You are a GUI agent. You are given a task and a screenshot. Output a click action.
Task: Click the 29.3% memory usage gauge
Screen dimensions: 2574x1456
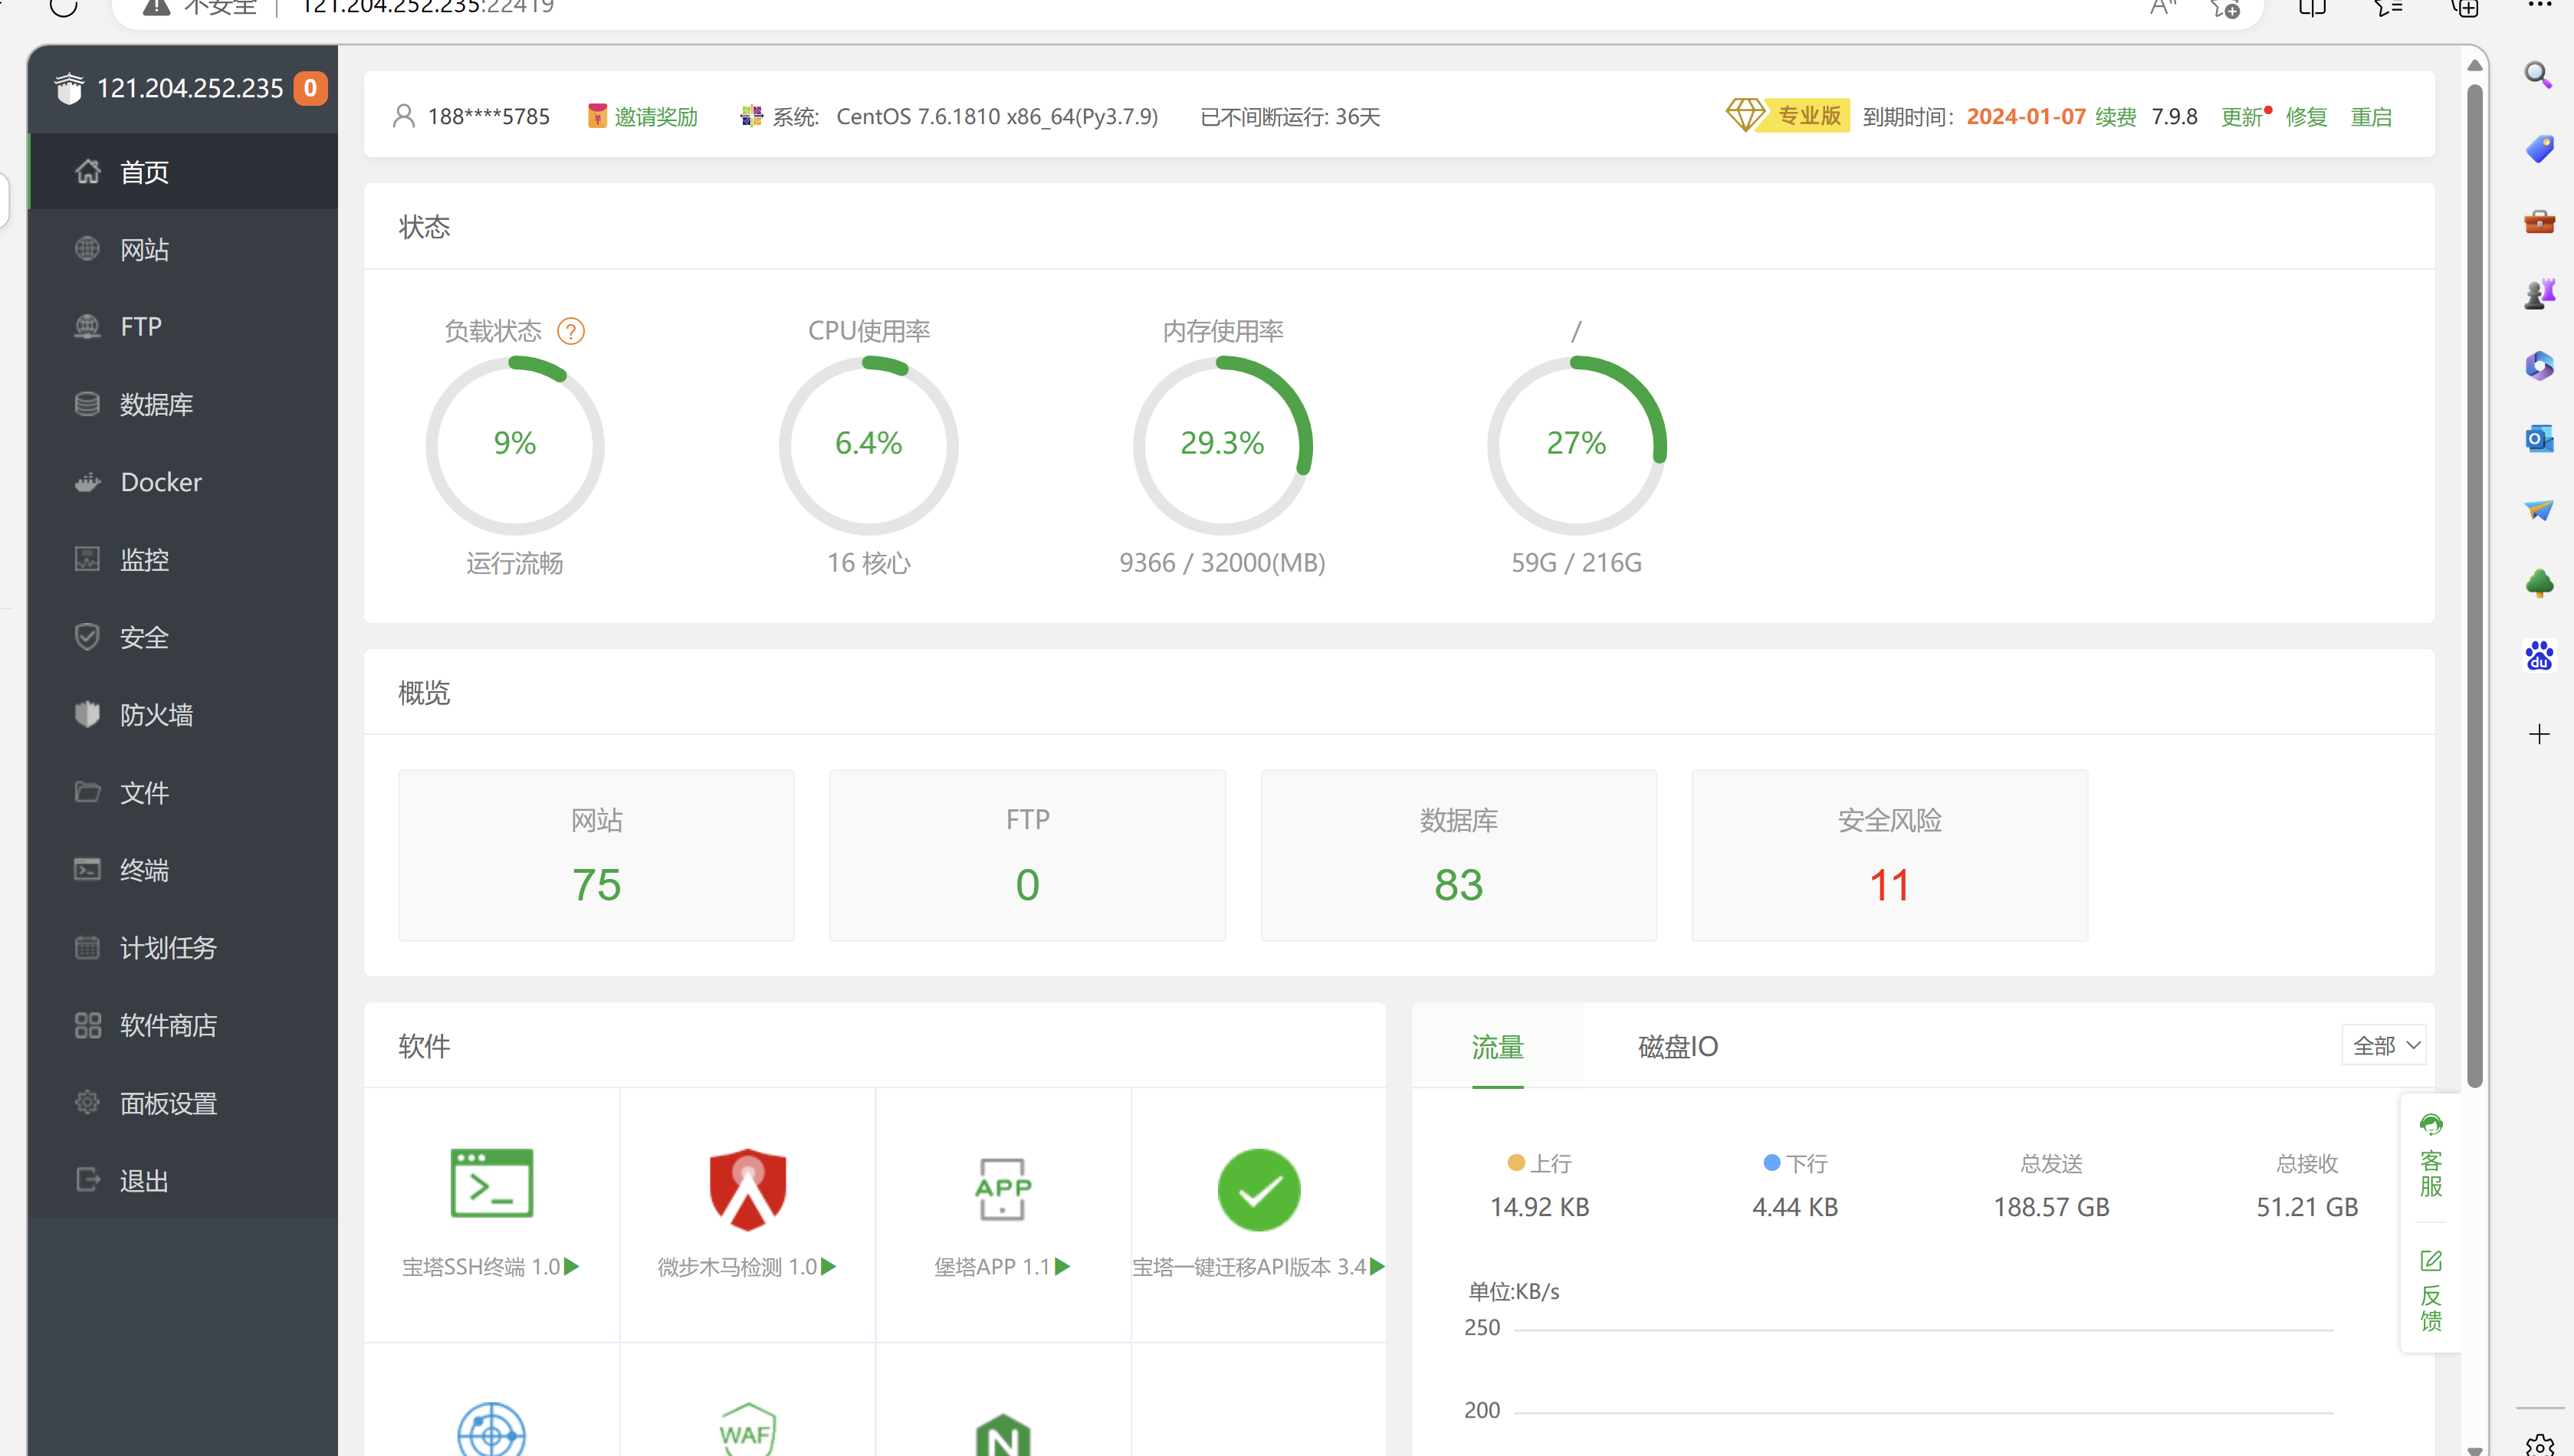coord(1223,444)
